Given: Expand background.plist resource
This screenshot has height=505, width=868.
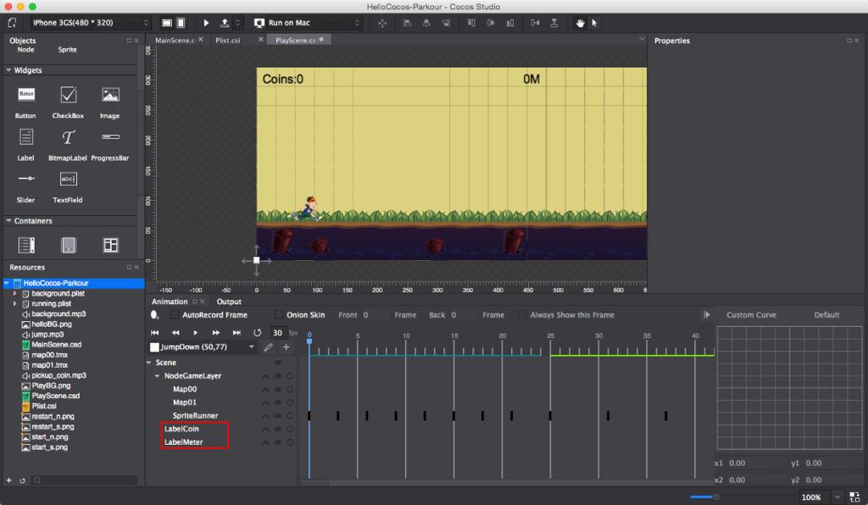Looking at the screenshot, I should [x=15, y=294].
